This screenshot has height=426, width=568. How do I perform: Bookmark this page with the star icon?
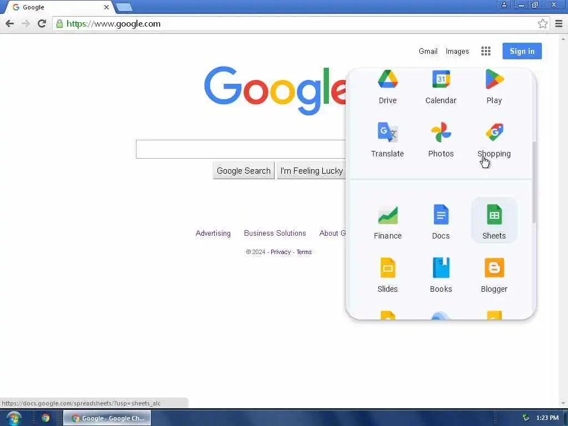point(542,24)
